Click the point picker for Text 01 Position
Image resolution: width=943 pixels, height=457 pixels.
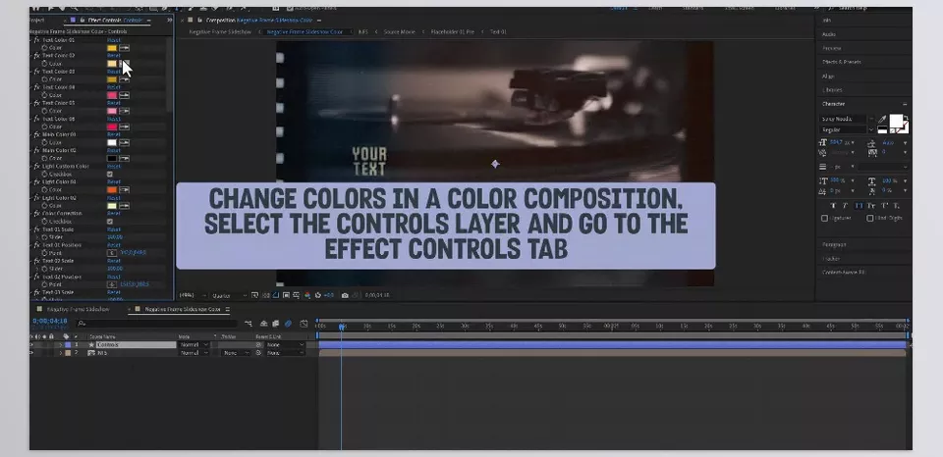[112, 253]
